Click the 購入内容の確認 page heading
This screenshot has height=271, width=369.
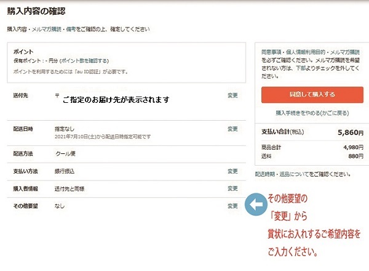click(37, 11)
